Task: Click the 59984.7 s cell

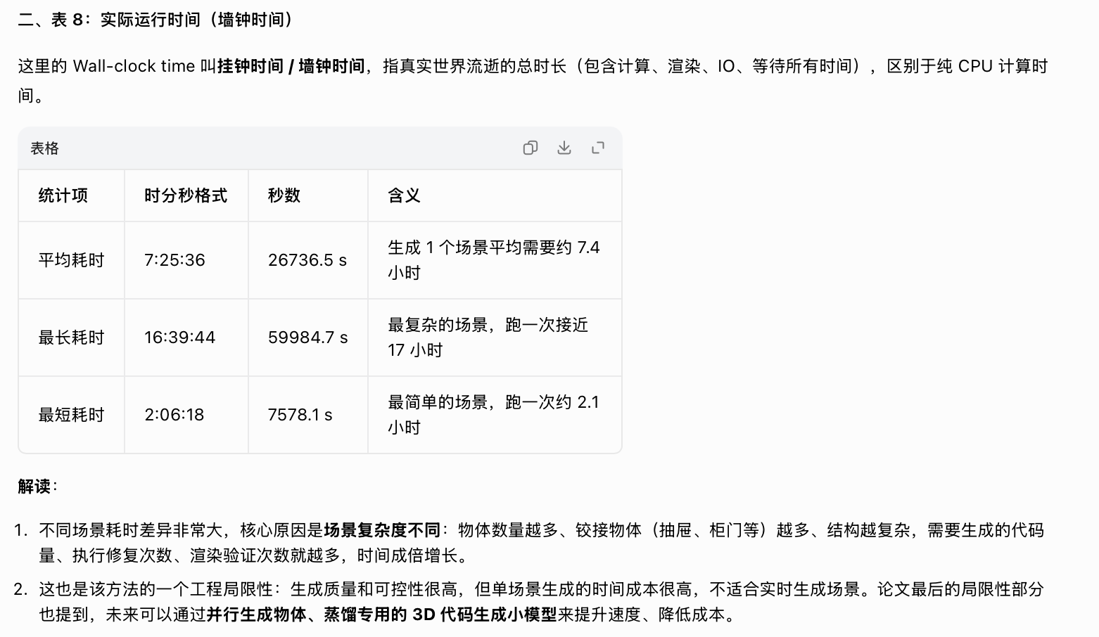Action: point(308,337)
